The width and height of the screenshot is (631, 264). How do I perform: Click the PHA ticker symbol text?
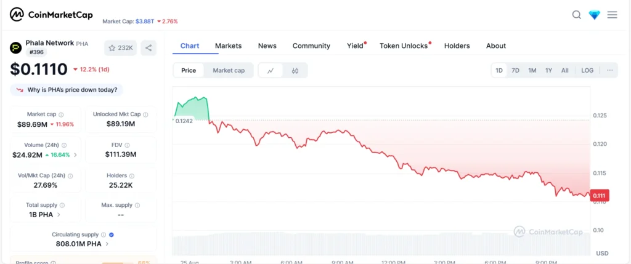82,44
